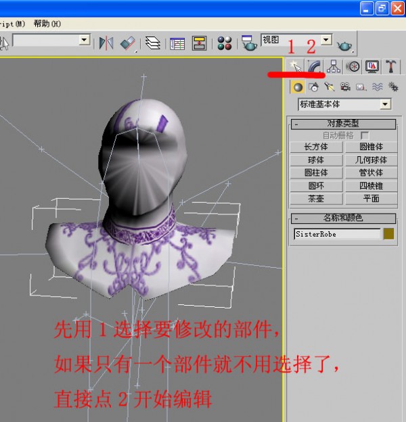Minimize the application window

coord(367,8)
